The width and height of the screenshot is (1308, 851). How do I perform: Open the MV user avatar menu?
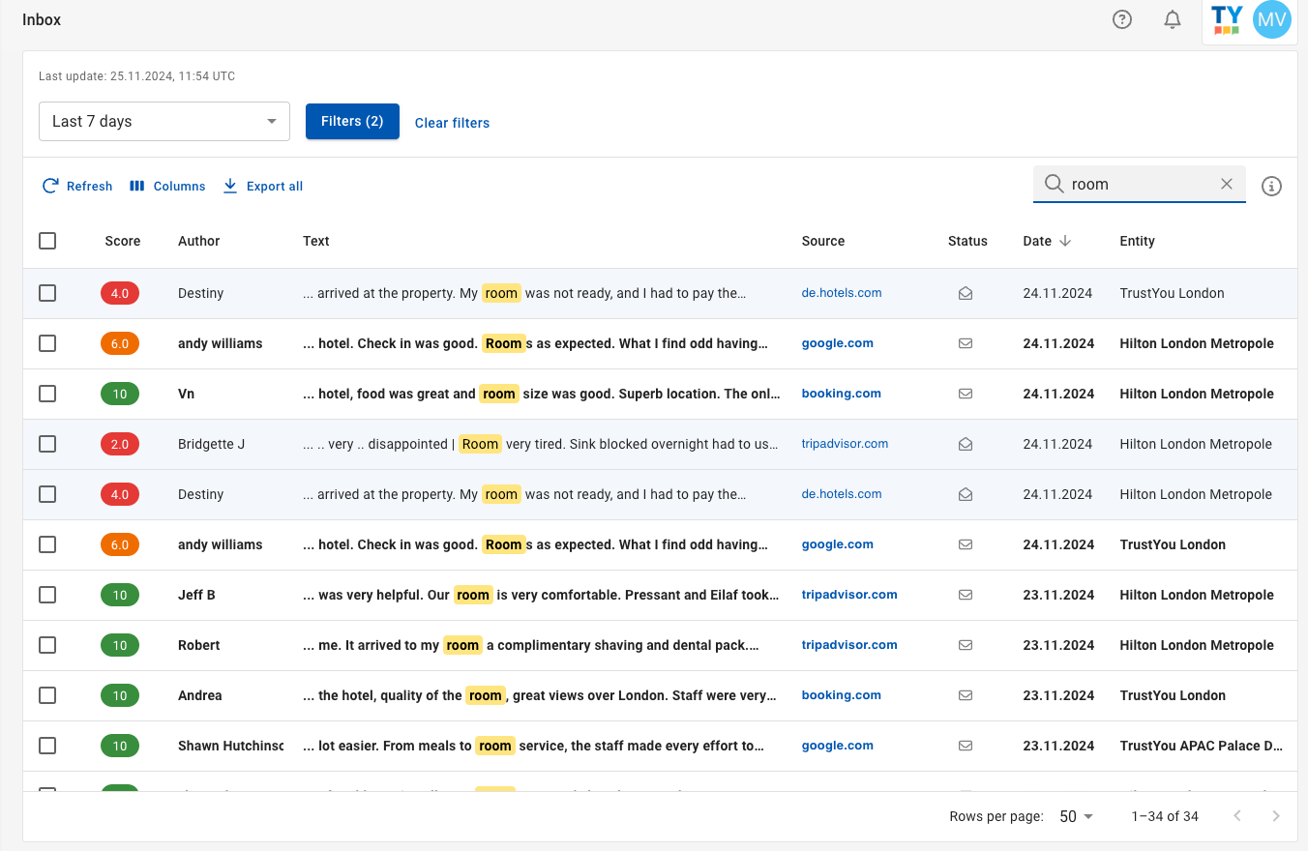coord(1272,19)
